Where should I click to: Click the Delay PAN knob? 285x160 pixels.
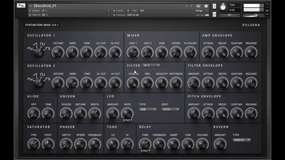point(188,144)
